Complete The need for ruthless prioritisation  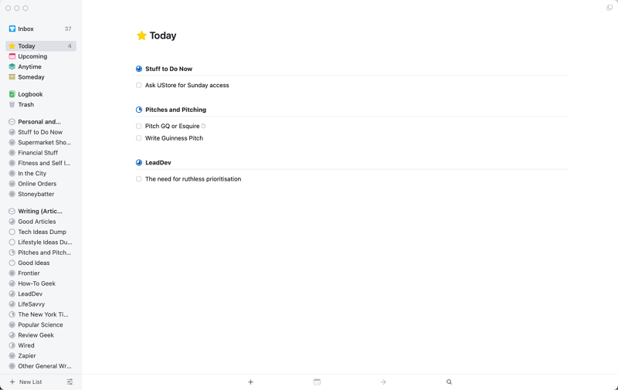(139, 179)
